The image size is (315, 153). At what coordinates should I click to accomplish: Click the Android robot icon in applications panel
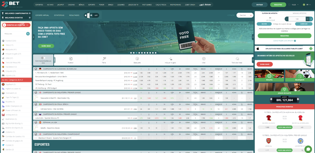point(311,48)
